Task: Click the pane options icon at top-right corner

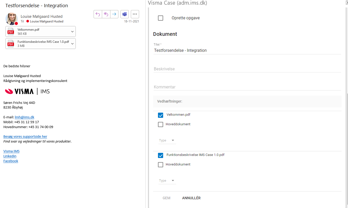Action: pos(347,3)
